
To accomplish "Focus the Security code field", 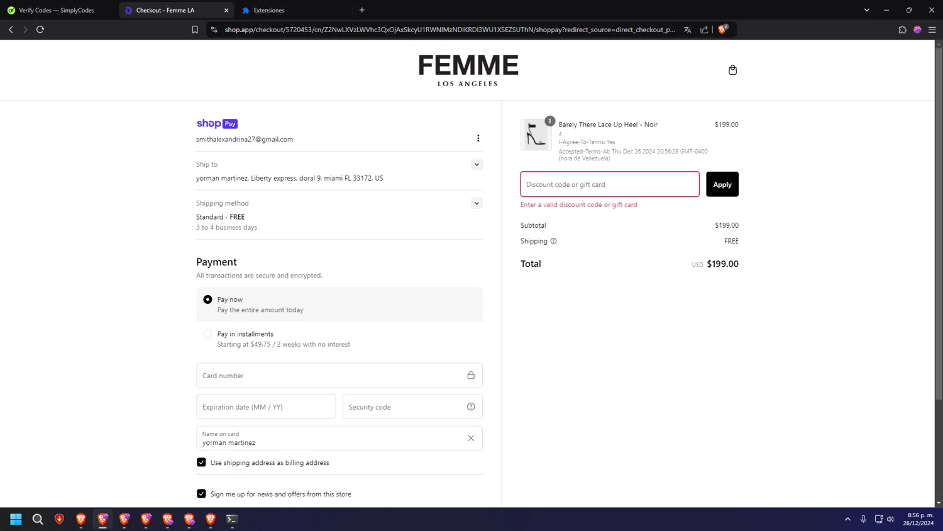I will click(412, 407).
